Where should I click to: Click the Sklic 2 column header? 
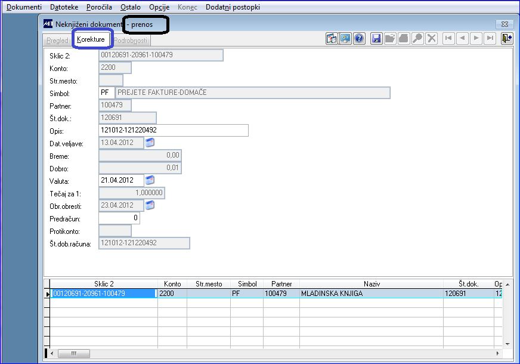coord(104,283)
